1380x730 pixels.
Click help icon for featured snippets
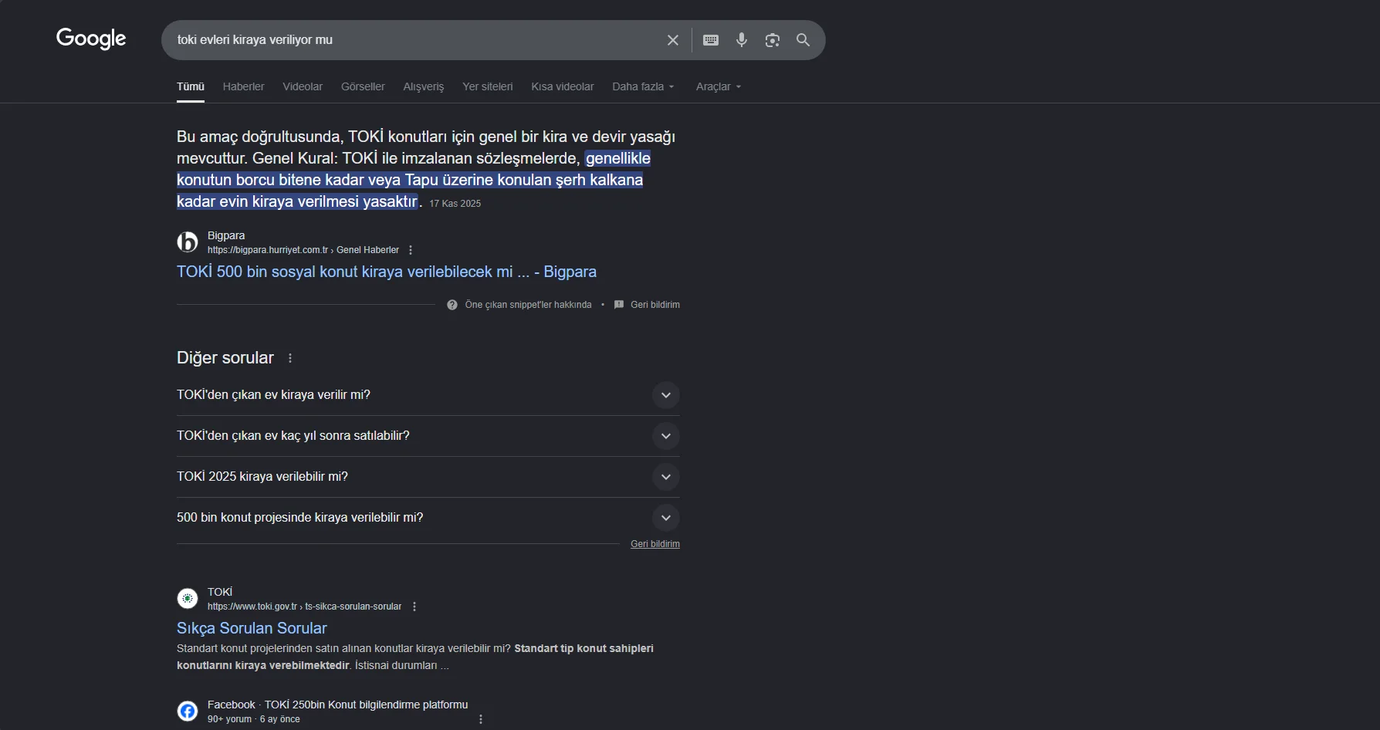coord(452,305)
